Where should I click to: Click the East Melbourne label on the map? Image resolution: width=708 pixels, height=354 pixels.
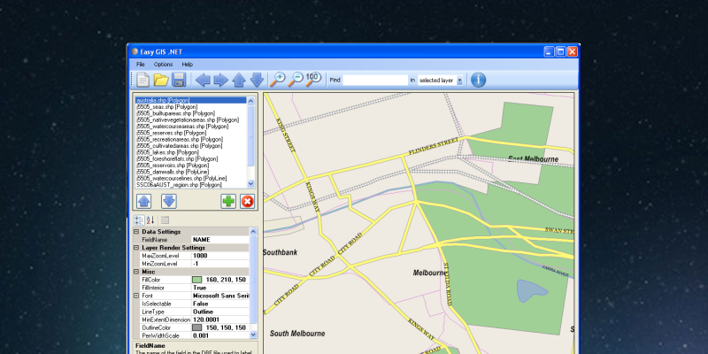point(534,159)
